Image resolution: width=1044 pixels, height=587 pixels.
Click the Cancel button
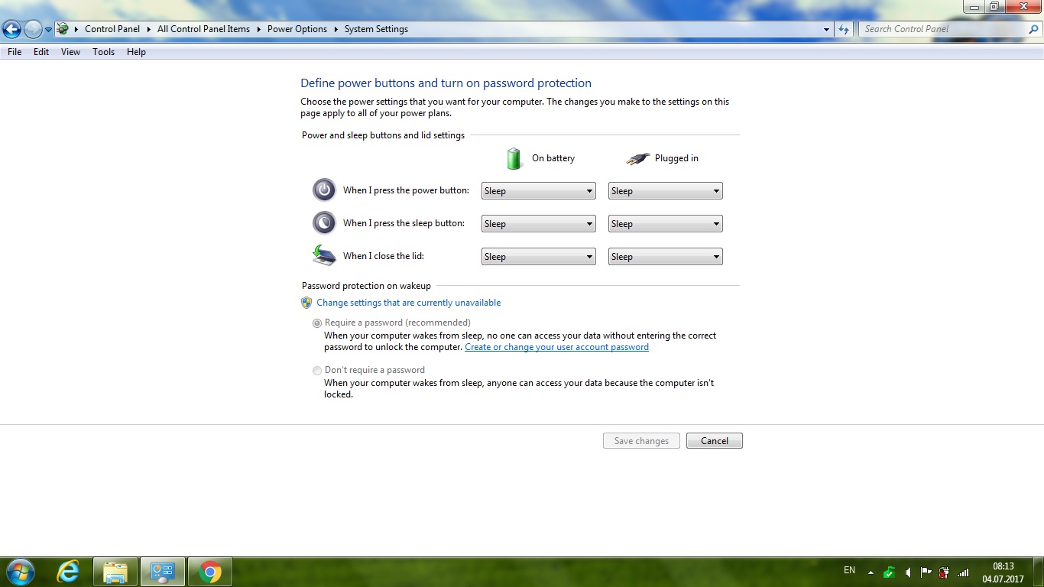[x=715, y=441]
